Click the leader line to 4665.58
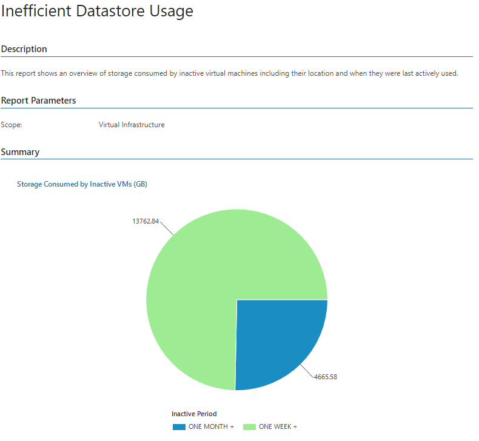The image size is (479, 441). click(x=307, y=371)
